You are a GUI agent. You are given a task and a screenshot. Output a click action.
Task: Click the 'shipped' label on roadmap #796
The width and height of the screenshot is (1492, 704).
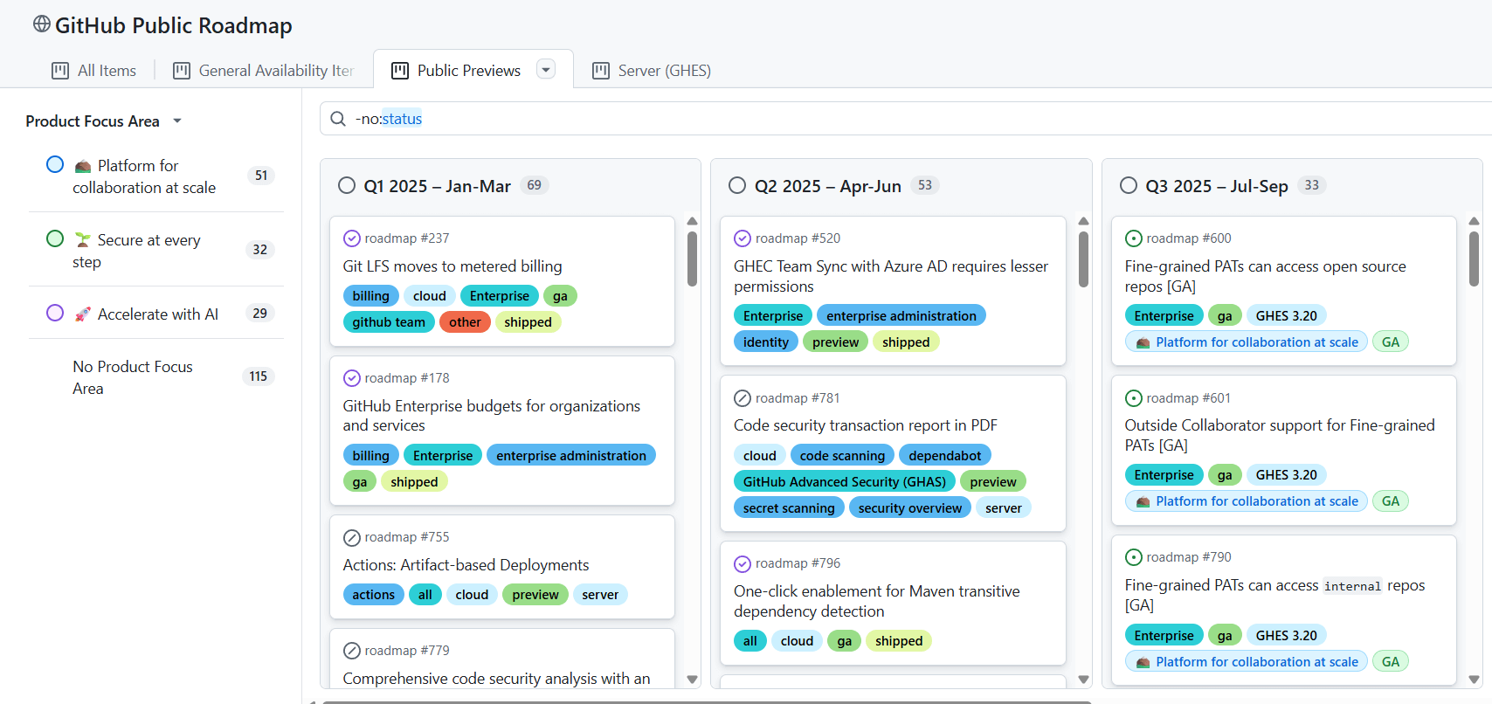pos(899,641)
